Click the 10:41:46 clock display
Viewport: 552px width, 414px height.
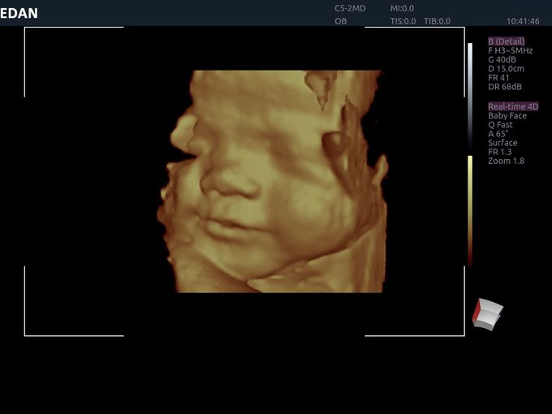523,21
